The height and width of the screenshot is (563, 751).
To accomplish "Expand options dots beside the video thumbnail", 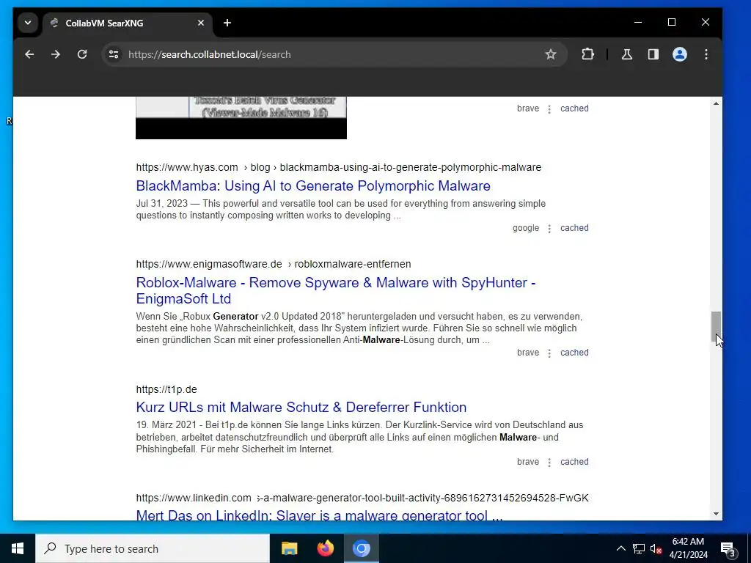I will coord(549,108).
